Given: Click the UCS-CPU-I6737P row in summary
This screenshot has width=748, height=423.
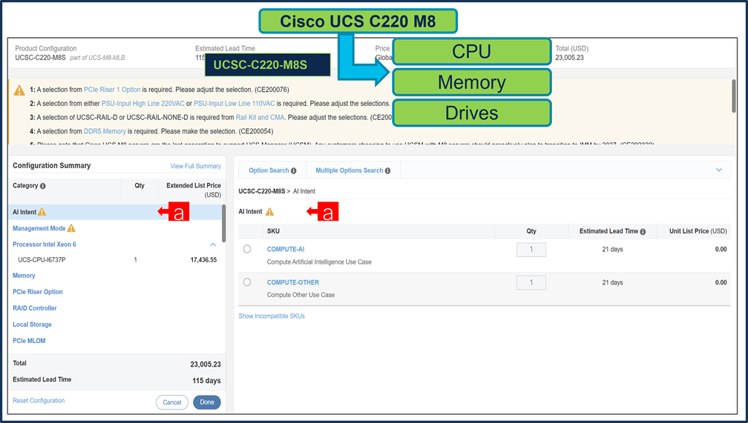Looking at the screenshot, I should [x=117, y=260].
